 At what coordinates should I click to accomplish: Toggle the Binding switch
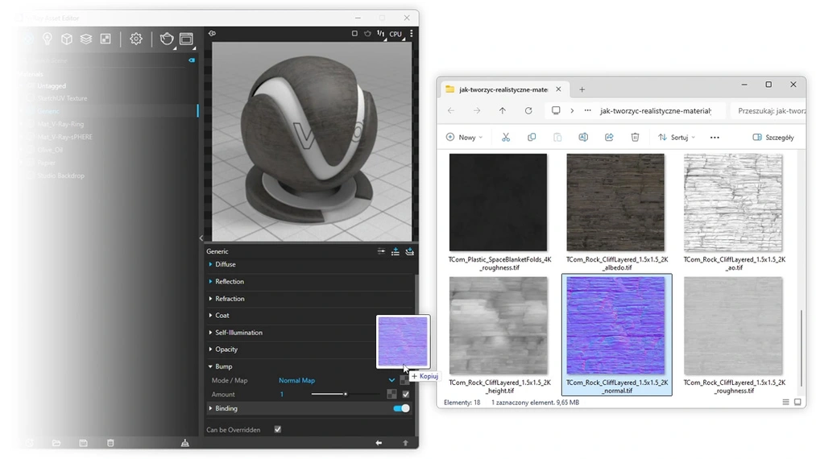pos(400,408)
